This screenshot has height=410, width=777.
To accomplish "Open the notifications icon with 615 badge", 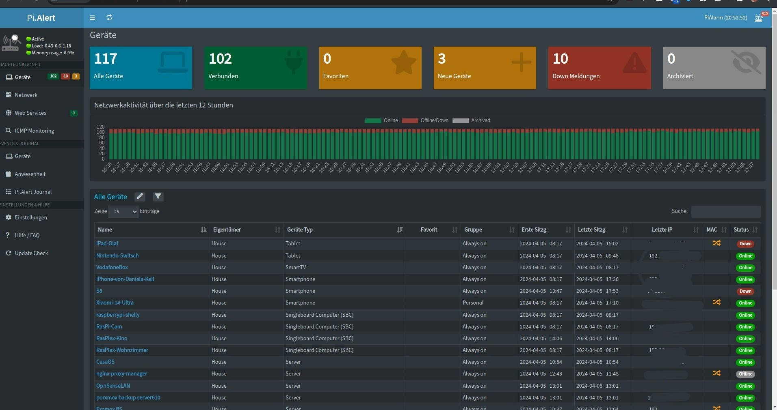I will [759, 18].
